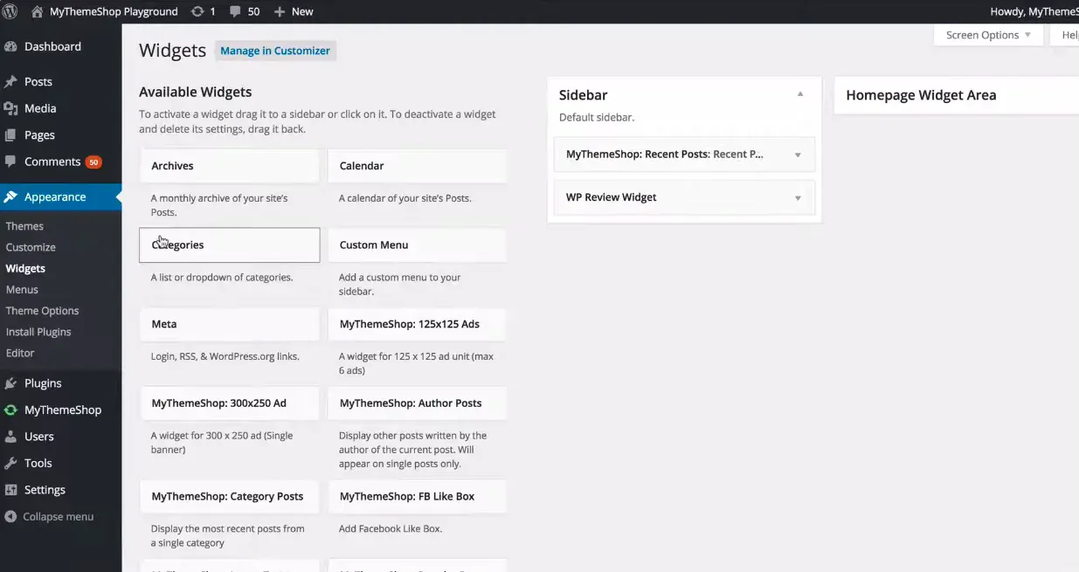
Task: Open the Screen Options dropdown
Action: click(988, 35)
